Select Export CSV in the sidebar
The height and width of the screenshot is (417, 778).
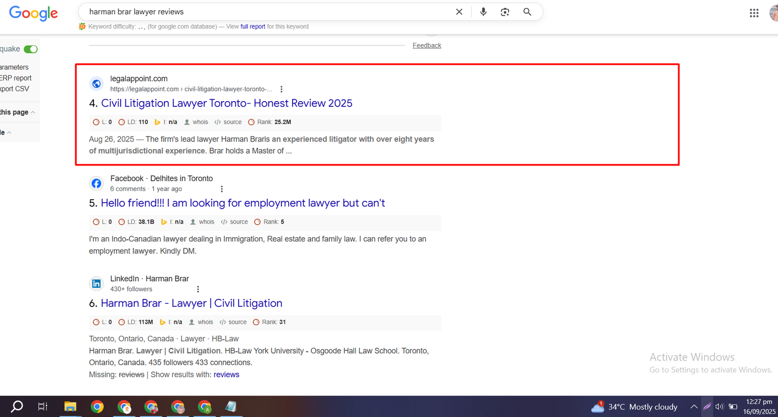pos(15,89)
